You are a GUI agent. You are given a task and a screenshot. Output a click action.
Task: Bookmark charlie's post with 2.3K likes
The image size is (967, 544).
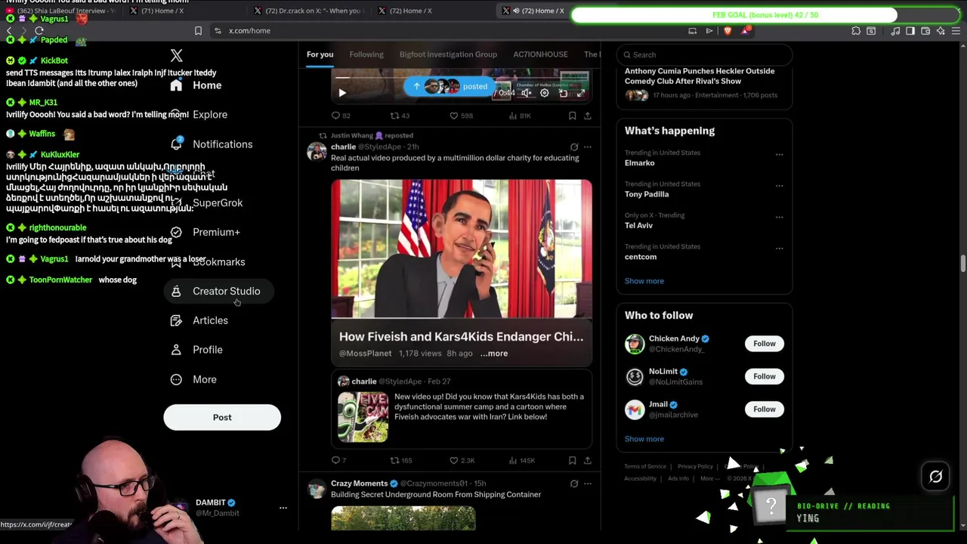(572, 460)
